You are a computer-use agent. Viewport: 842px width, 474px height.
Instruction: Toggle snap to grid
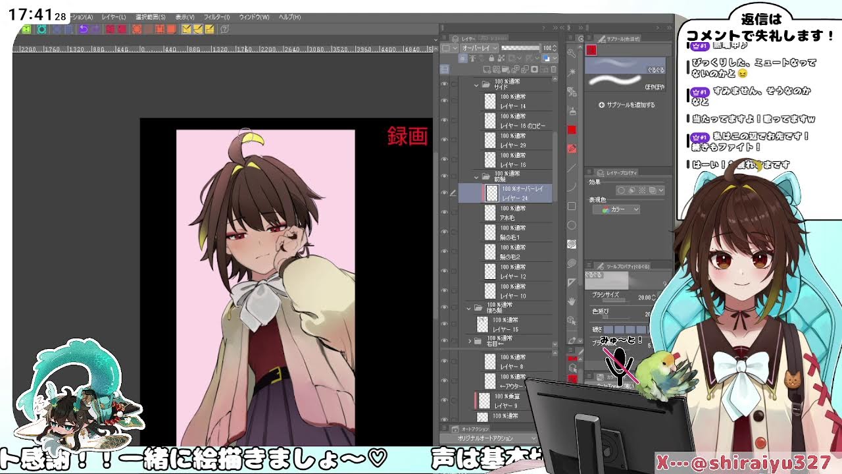click(210, 29)
